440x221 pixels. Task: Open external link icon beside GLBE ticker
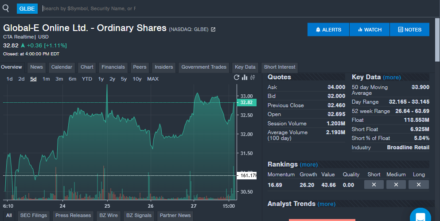tap(213, 29)
